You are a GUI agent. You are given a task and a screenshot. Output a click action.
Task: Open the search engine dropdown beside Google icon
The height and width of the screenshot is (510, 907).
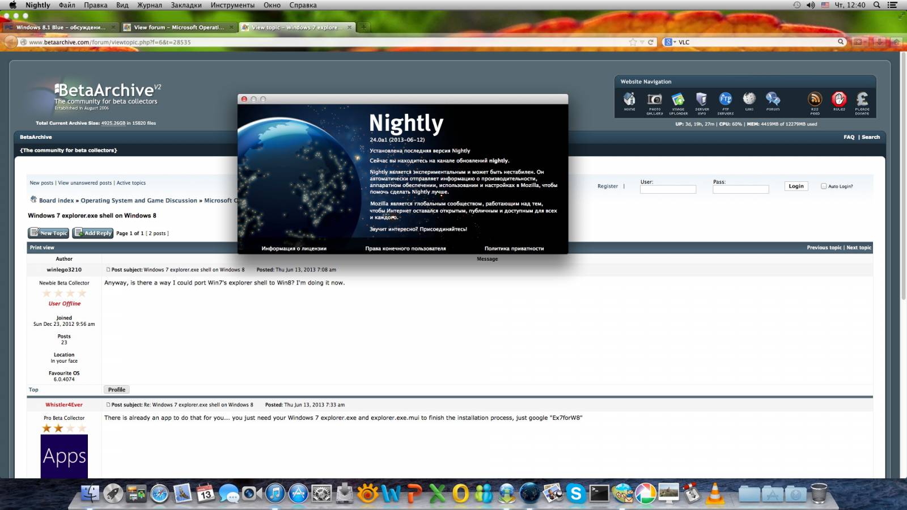click(675, 42)
